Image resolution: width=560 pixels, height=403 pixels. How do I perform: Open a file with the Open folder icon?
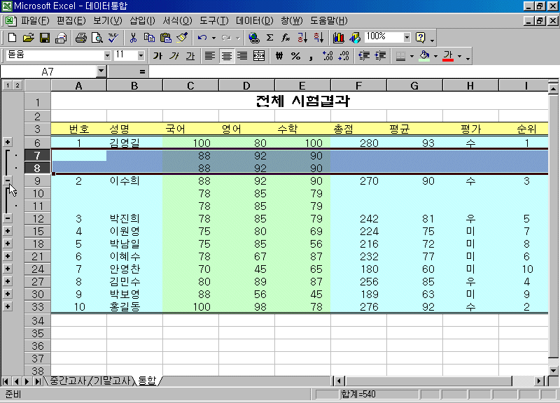click(x=28, y=38)
